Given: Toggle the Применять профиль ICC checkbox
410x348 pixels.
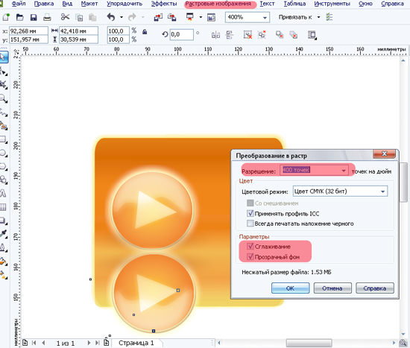Looking at the screenshot, I should click(250, 213).
